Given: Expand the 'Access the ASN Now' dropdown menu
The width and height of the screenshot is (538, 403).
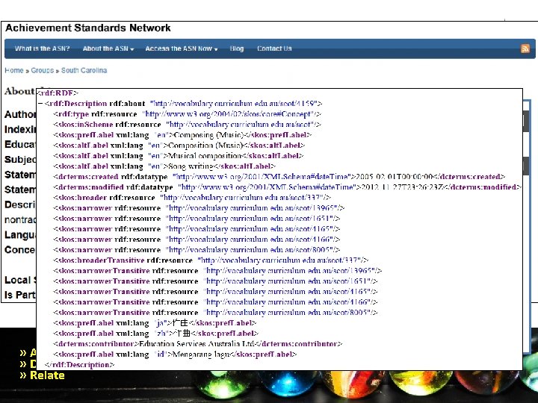Looking at the screenshot, I should tap(182, 49).
